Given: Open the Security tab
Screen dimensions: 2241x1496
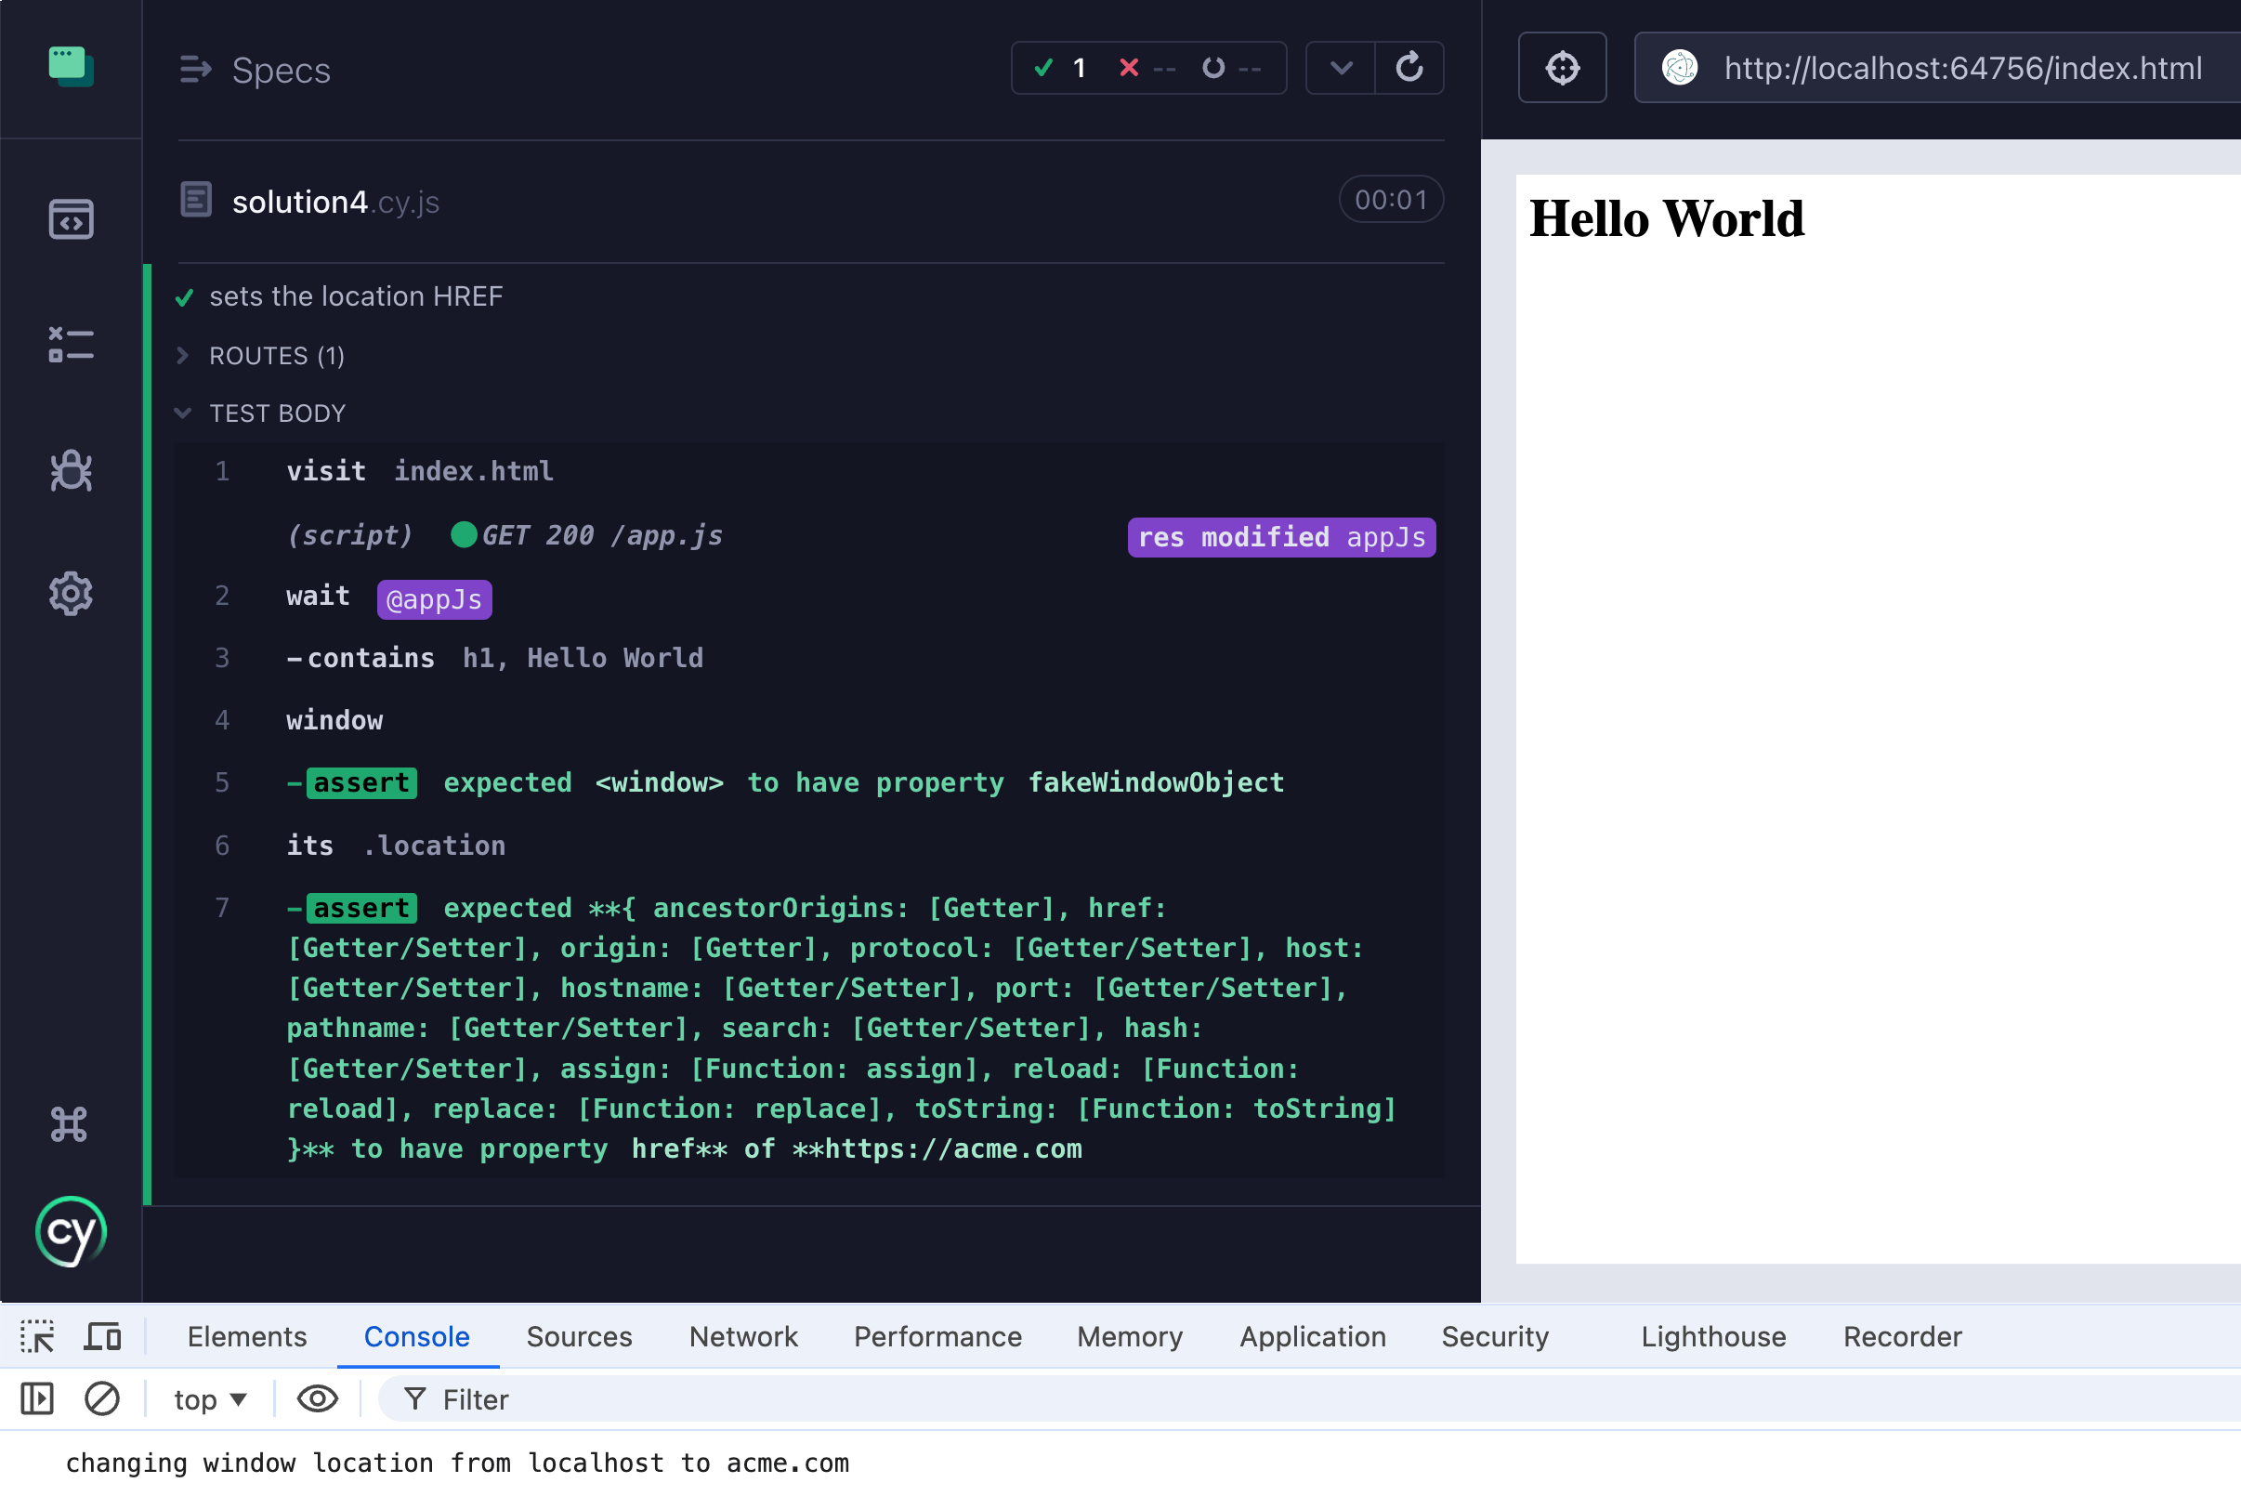Looking at the screenshot, I should pos(1495,1337).
